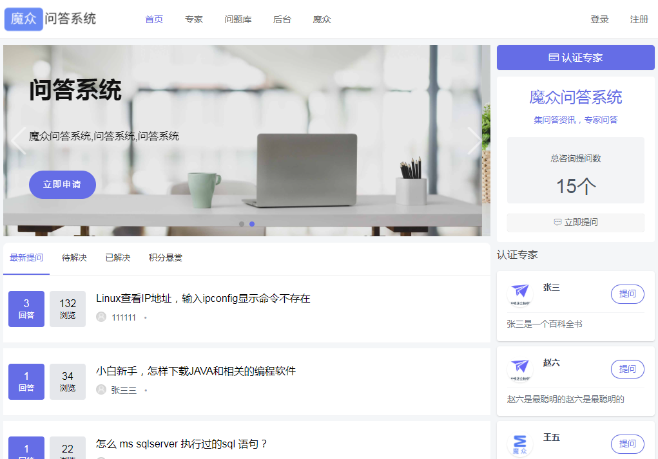This screenshot has height=459, width=658.
Task: Open 王五 expert avatar
Action: [520, 444]
